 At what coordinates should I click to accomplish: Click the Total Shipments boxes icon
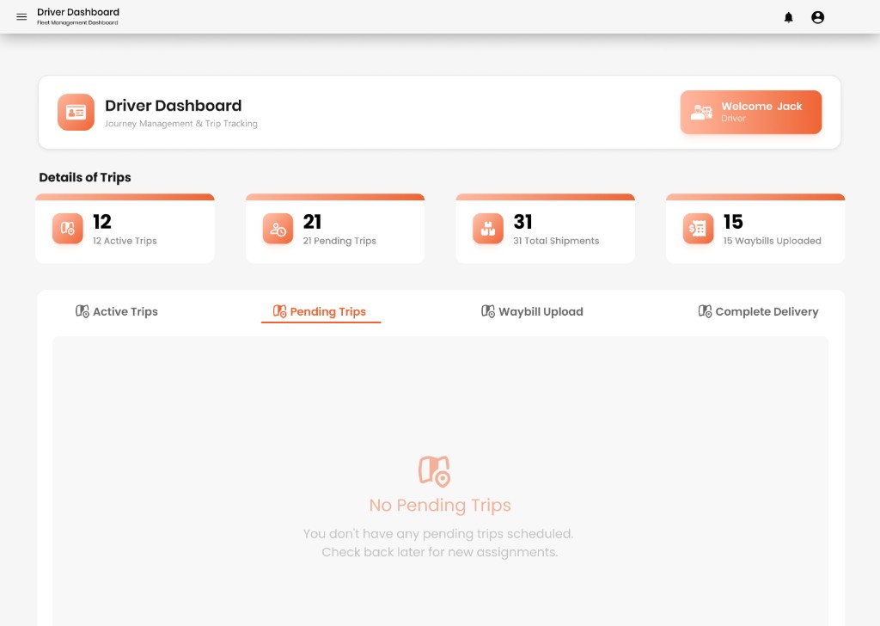[x=488, y=229]
